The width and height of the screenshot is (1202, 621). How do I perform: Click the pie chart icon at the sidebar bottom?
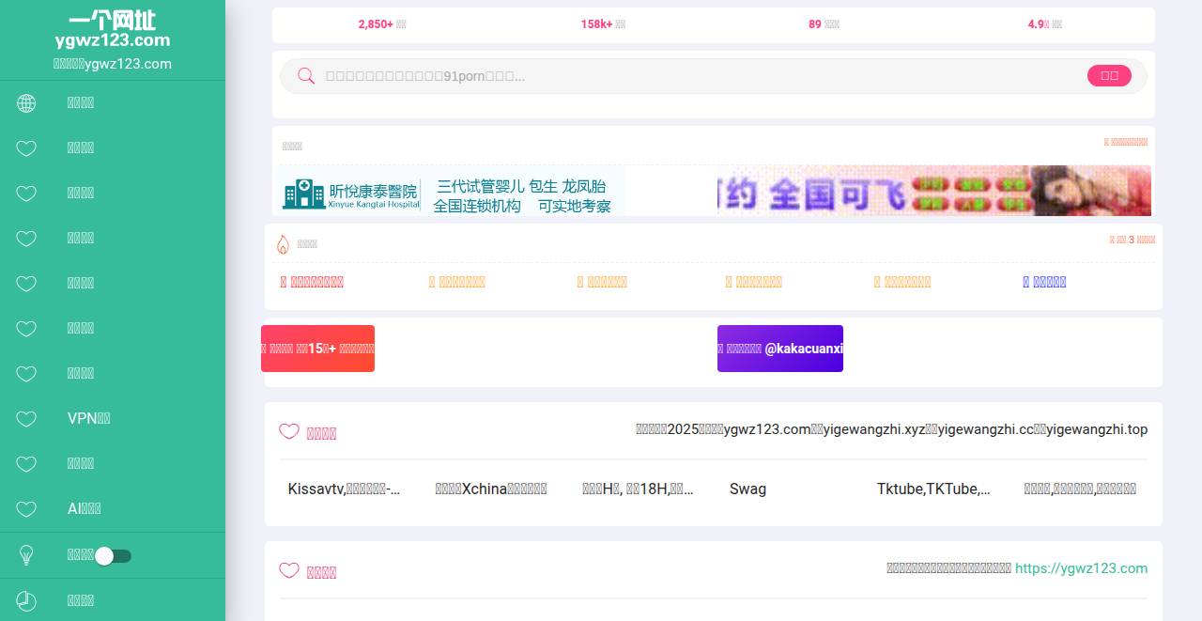pyautogui.click(x=26, y=601)
